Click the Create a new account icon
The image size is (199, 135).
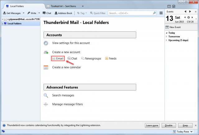[46, 52]
